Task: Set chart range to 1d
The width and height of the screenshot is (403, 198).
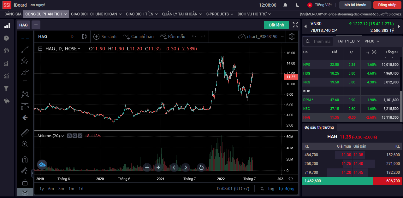Action: pos(81,189)
